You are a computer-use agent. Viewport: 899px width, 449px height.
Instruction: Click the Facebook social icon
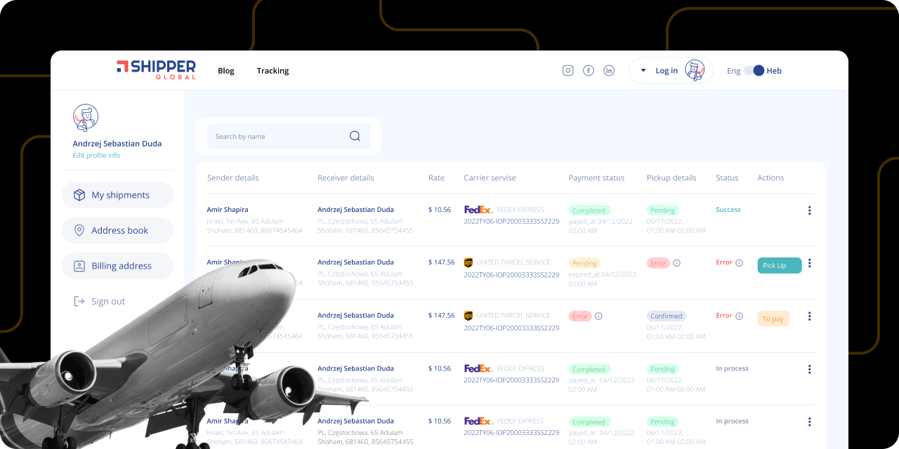[588, 70]
